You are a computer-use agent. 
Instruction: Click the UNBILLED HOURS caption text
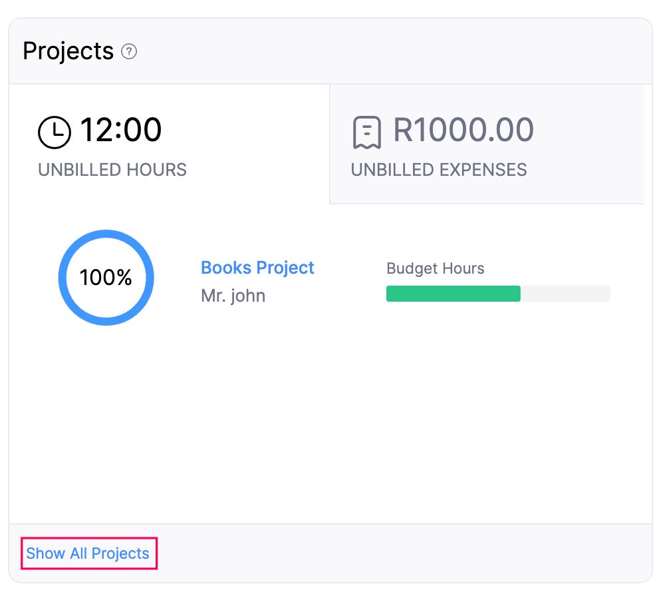pyautogui.click(x=112, y=170)
